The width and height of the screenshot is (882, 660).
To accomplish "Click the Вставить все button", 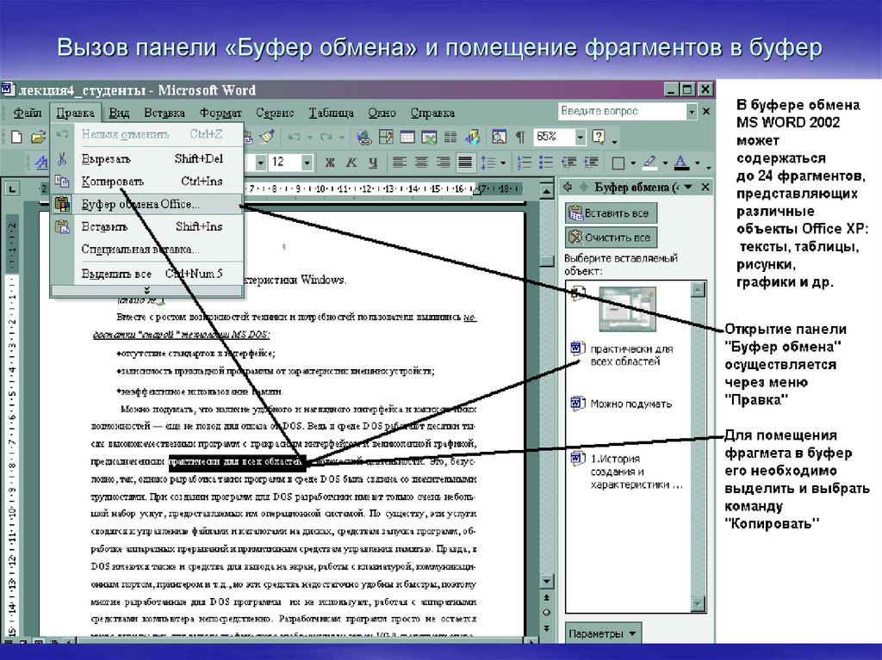I will (x=611, y=213).
